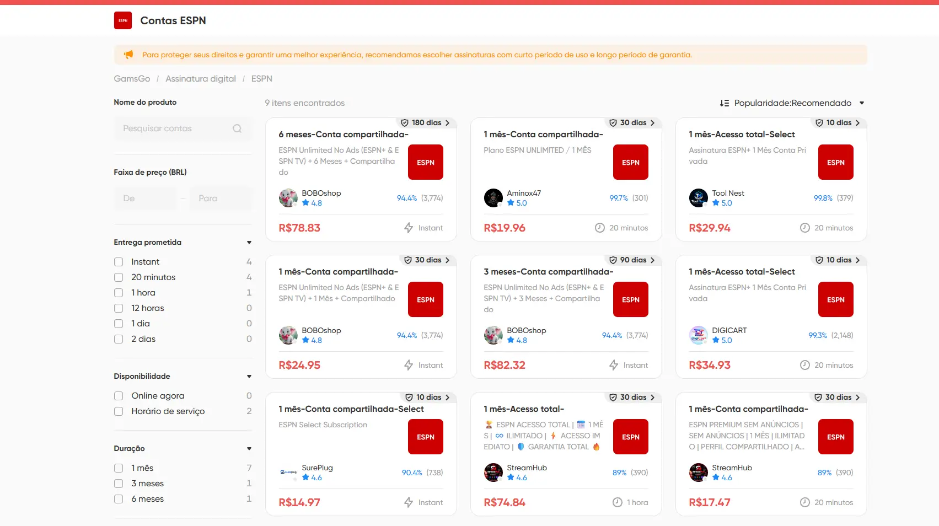Click the clock icon beside 1 hora on R$74.84 card
This screenshot has width=939, height=526.
click(618, 502)
